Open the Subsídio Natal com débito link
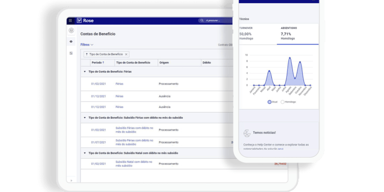Viewport: 384px width, 192px height. coord(134,164)
